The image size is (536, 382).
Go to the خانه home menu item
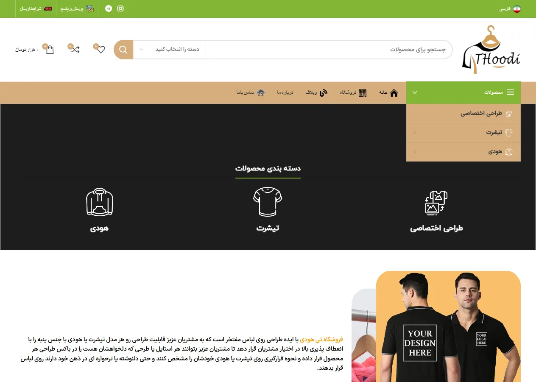tap(388, 92)
